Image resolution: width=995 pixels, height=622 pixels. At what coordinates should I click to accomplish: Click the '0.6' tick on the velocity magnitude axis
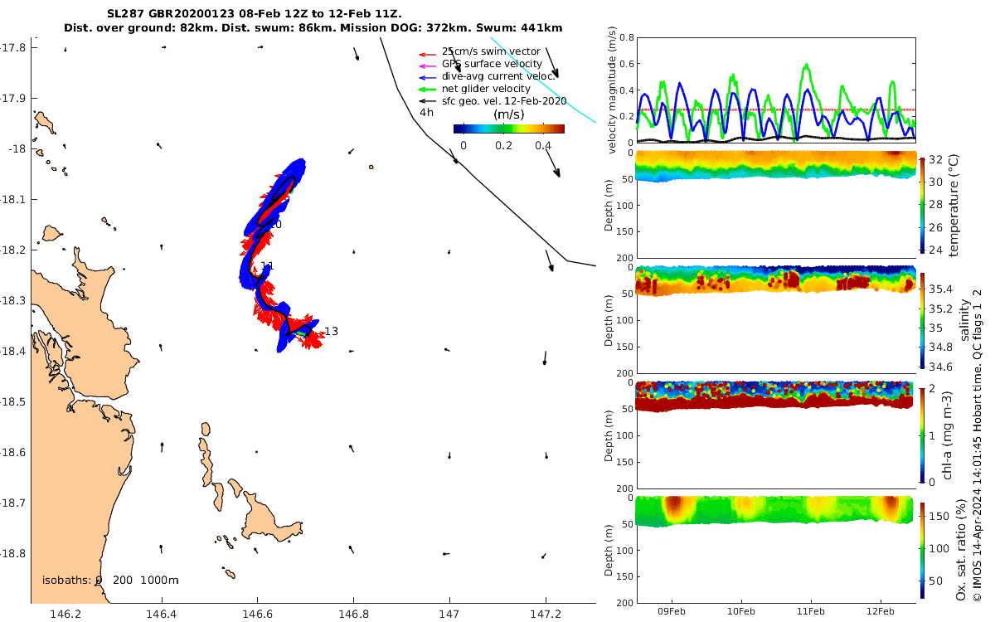[x=625, y=64]
